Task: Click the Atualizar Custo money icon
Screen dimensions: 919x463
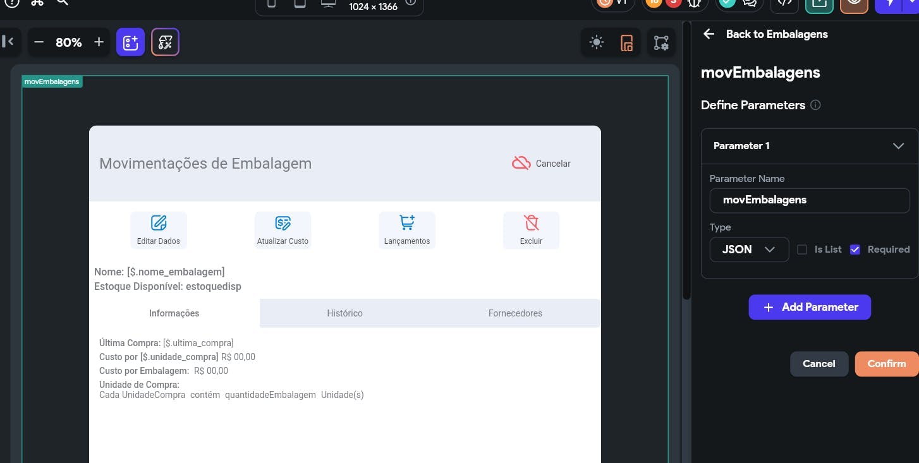Action: click(283, 223)
